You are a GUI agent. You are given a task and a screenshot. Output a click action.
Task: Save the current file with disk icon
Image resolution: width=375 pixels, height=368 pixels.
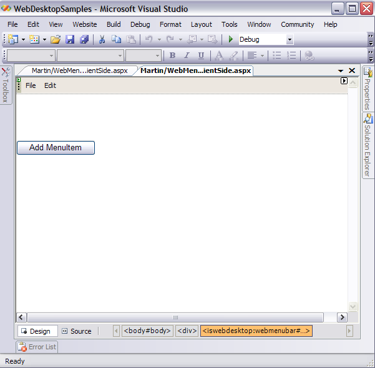70,39
